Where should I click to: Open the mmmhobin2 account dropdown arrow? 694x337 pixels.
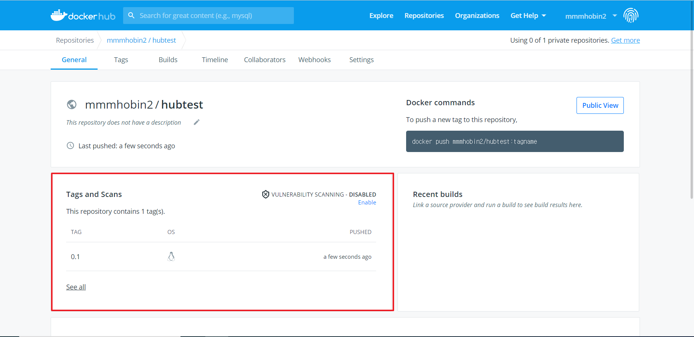point(615,15)
